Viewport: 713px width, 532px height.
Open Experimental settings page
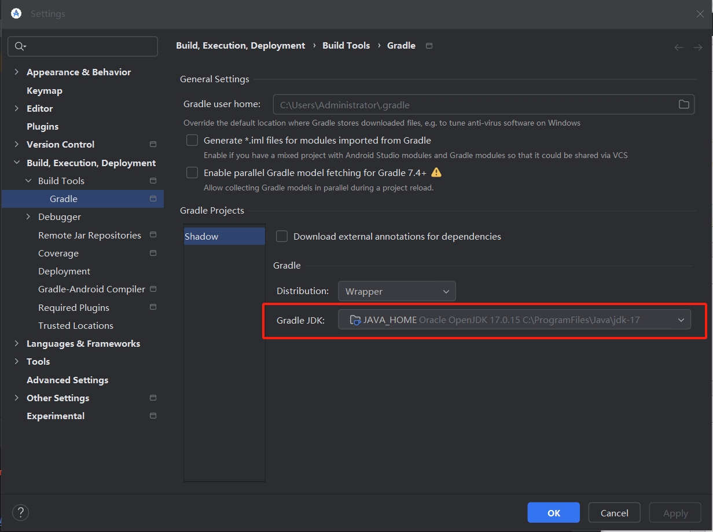(56, 416)
